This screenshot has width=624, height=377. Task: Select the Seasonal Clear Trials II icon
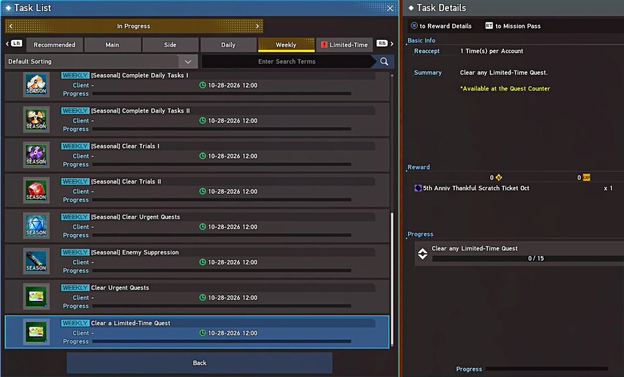click(36, 190)
